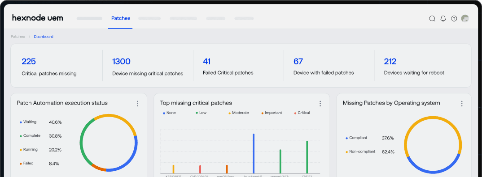The height and width of the screenshot is (177, 482).
Task: Open the 1300 devices missing critical patches count
Action: pos(121,61)
